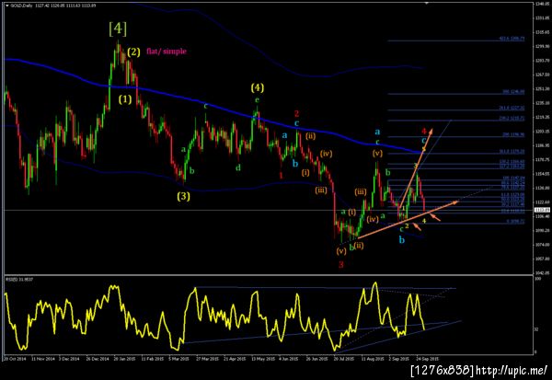Screen dimensions: 552x380
Task: Click the 13 May 2015 date label
Action: point(262,359)
